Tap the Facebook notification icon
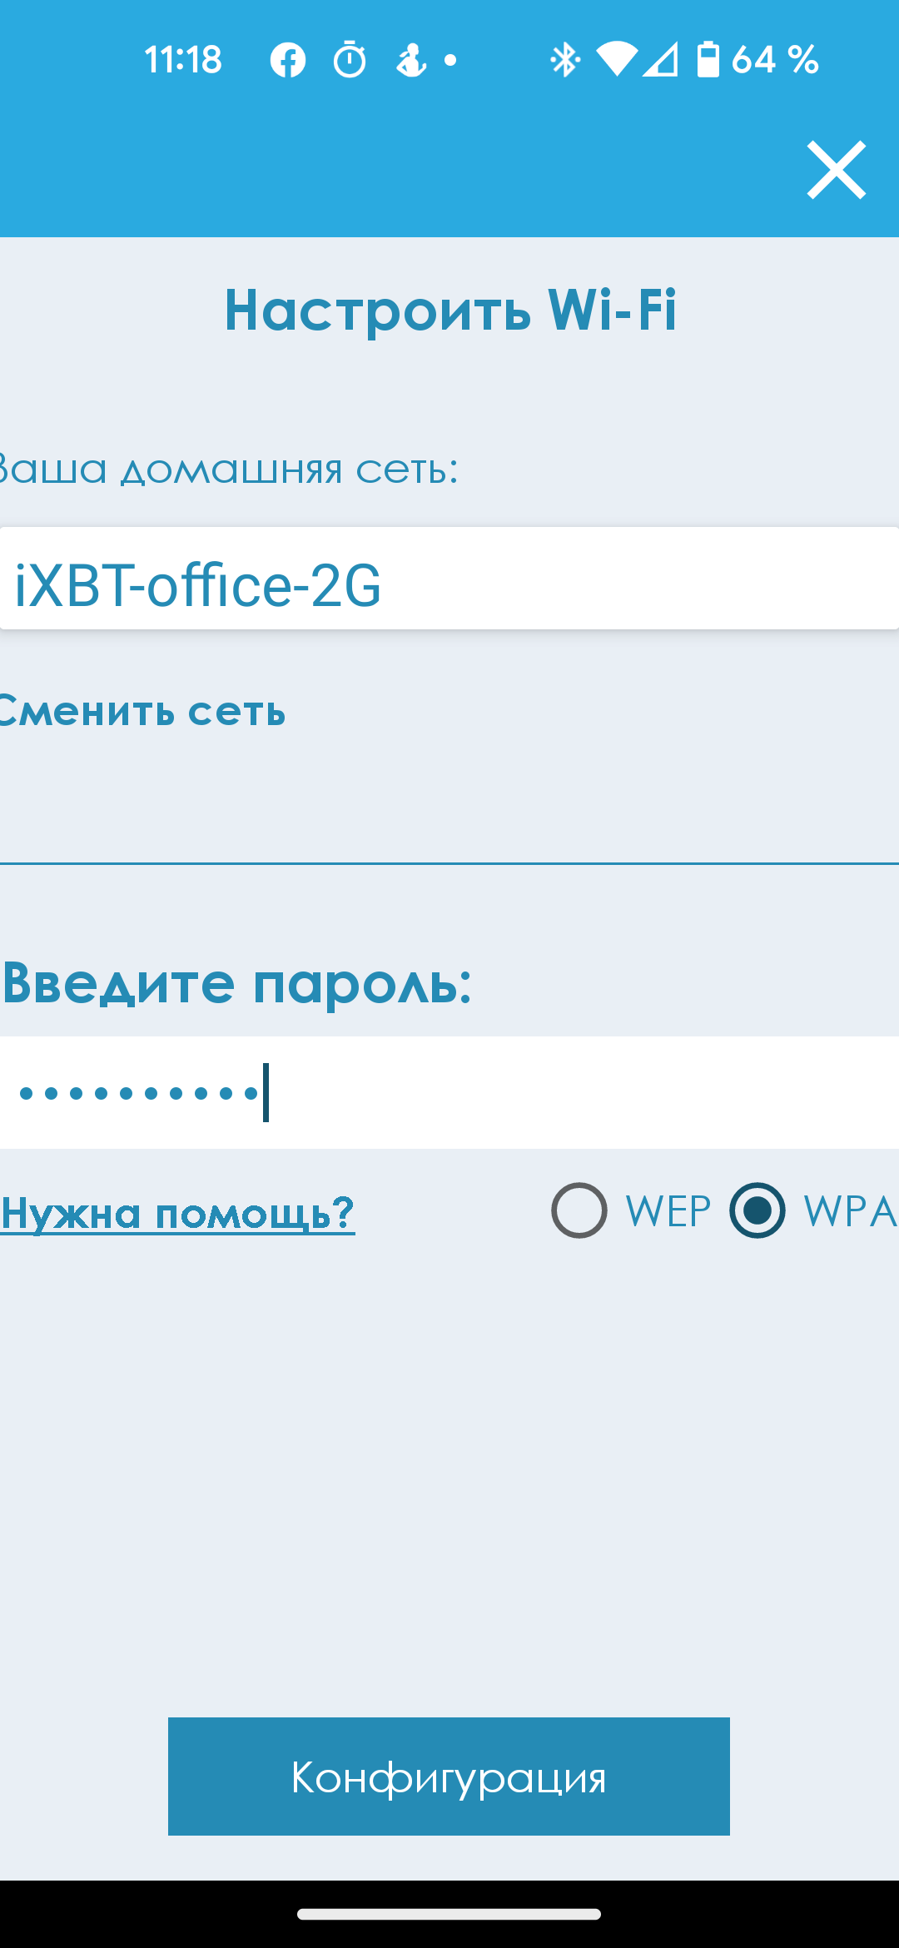899x1948 pixels. click(288, 60)
